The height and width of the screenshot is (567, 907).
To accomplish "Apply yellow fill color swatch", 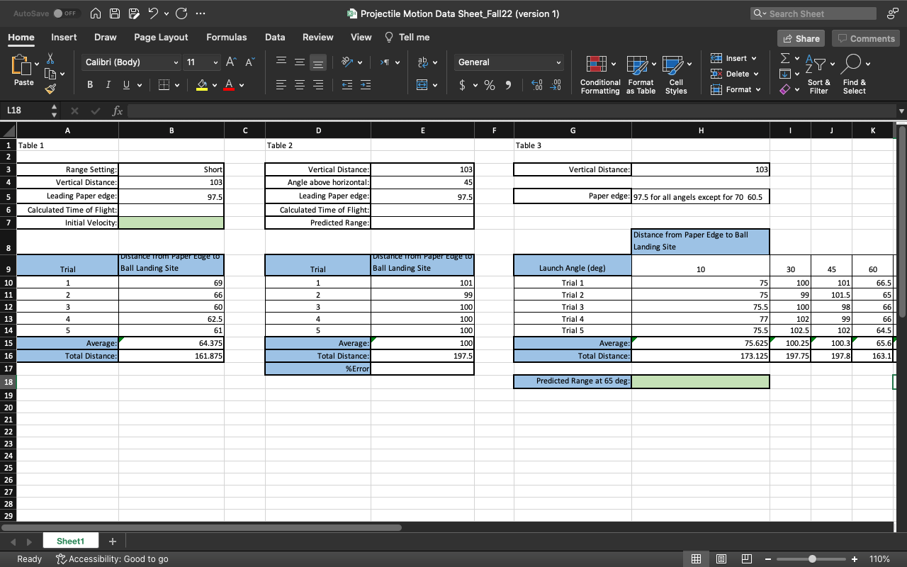I will click(202, 85).
